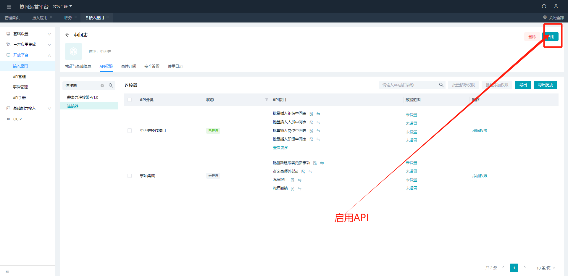Click the document icon next to 查询事项外部id
Screen dimensions: 568x276
click(x=303, y=172)
